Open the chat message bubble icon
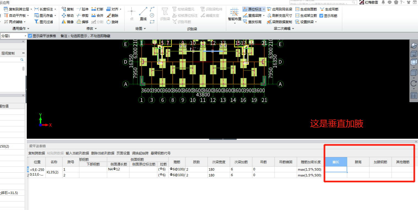 point(390,2)
